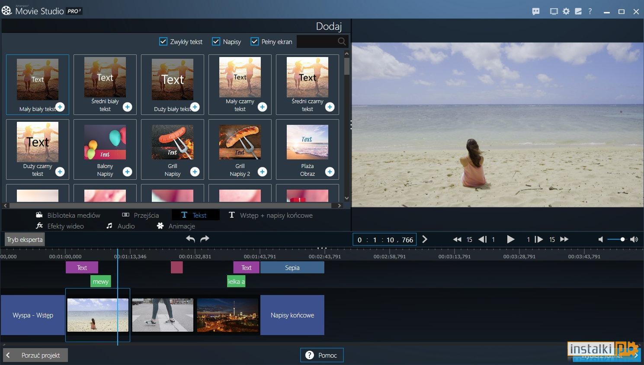Image resolution: width=644 pixels, height=365 pixels.
Task: Switch to Efekty wideo tab
Action: [x=60, y=226]
